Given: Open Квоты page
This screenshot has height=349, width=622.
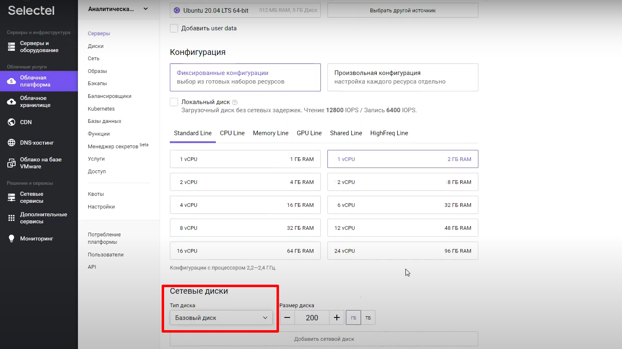Looking at the screenshot, I should point(96,194).
